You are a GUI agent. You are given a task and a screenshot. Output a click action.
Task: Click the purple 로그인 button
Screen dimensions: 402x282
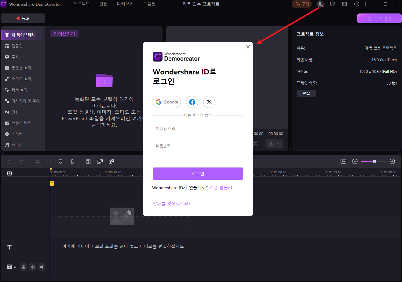[x=198, y=174]
